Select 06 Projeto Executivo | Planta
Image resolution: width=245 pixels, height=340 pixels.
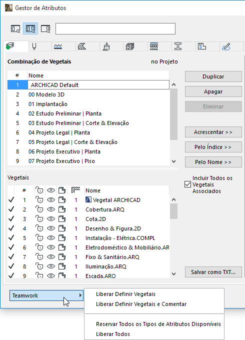click(88, 151)
